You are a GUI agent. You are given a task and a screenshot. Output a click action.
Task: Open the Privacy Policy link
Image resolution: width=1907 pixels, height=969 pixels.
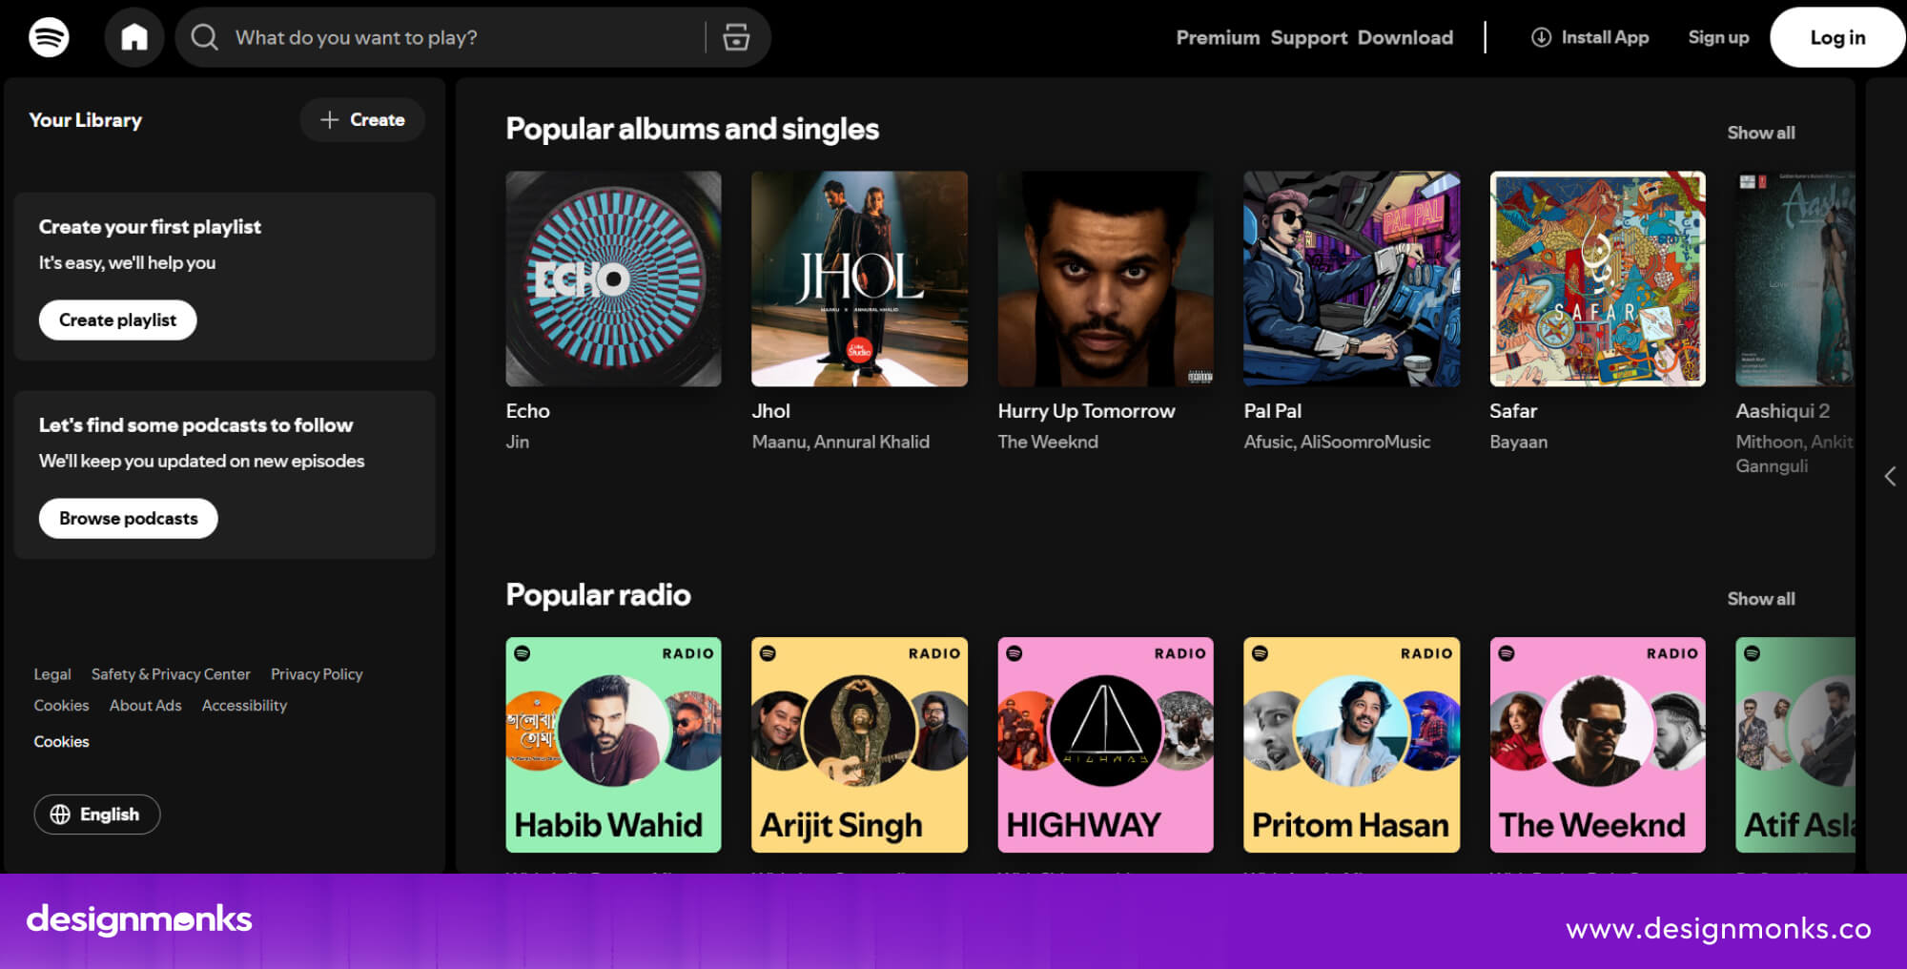pyautogui.click(x=317, y=674)
